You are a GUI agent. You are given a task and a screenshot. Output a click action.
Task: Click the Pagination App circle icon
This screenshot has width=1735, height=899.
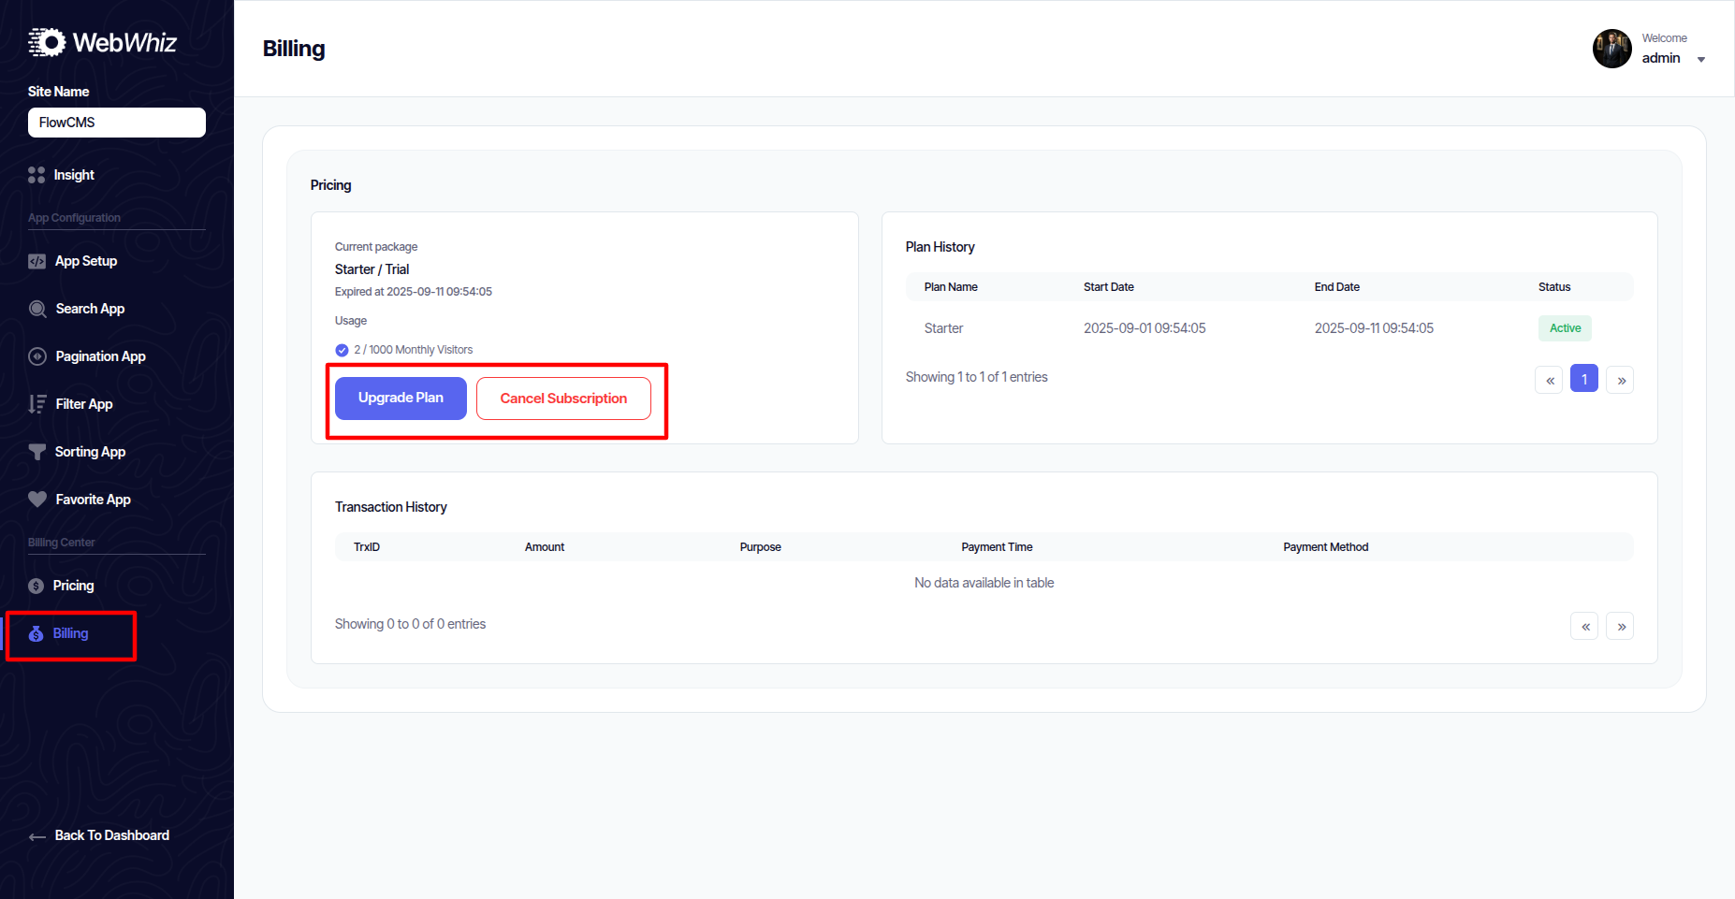pos(37,356)
